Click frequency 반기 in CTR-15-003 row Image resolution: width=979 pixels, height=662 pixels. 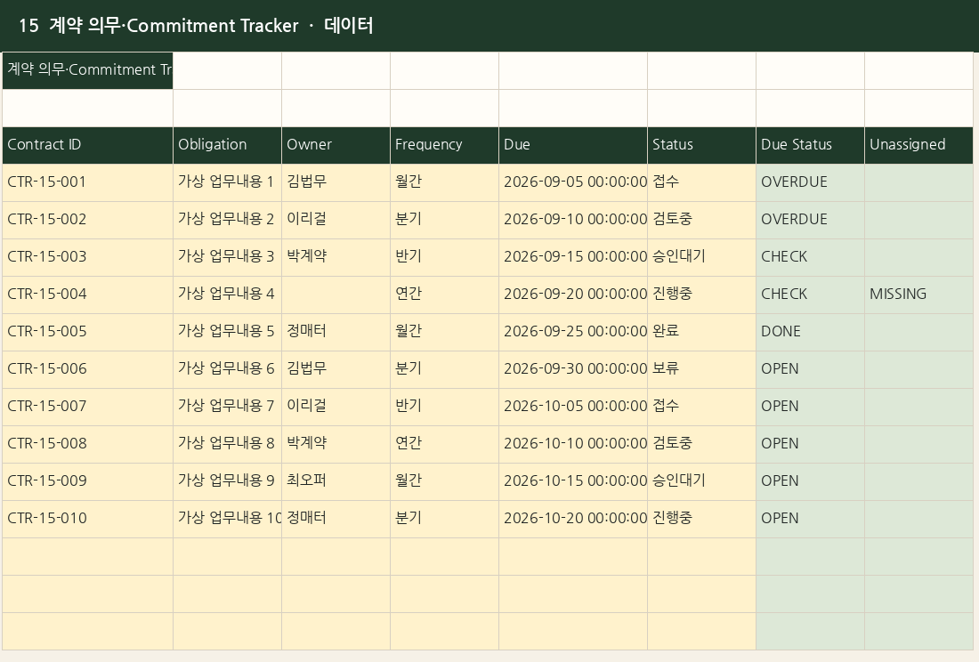click(444, 258)
